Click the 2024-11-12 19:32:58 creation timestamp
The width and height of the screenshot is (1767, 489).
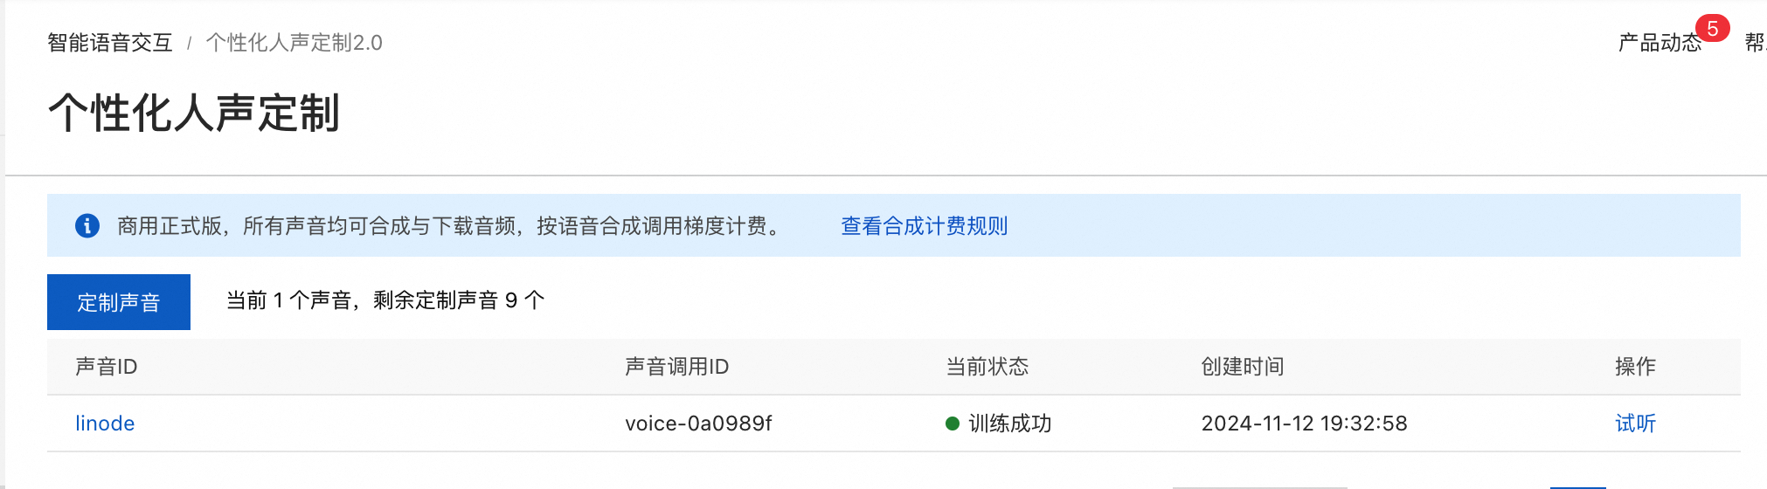coord(1304,424)
